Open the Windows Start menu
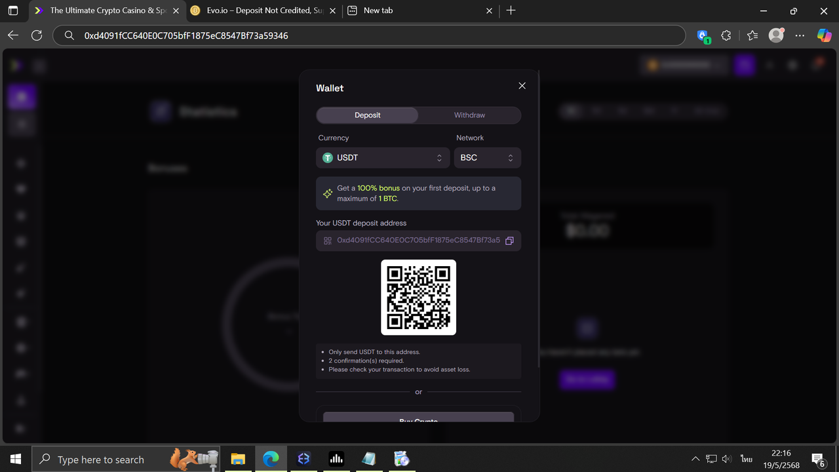839x472 pixels. [16, 459]
